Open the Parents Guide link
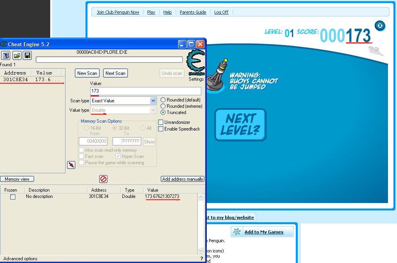Screen dimensions: 397x263 click(193, 12)
